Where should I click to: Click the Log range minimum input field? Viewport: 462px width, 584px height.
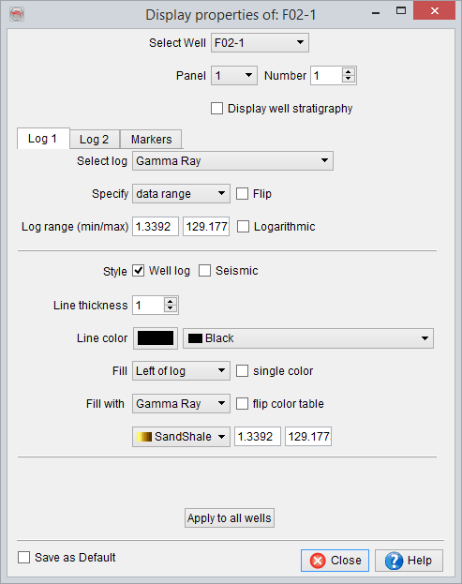[156, 227]
